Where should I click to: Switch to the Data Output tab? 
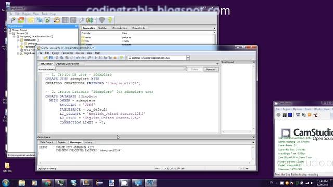point(46,142)
